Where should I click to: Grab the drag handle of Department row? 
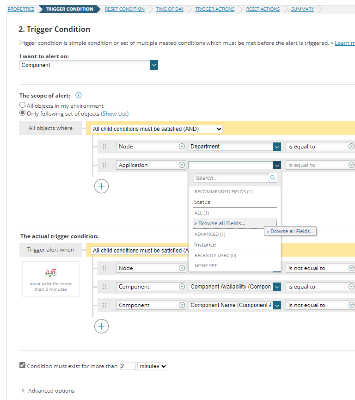tap(104, 147)
